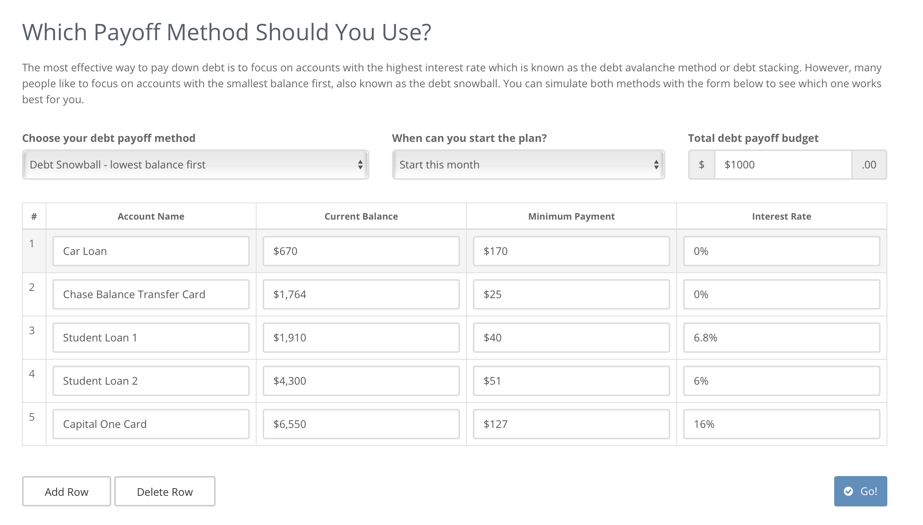Expand the 'Start this month' dropdown
Viewport: 923px width, 525px height.
click(x=528, y=165)
